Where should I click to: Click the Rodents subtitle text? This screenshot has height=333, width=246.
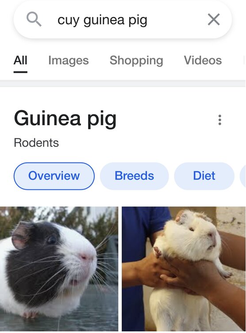coord(36,143)
